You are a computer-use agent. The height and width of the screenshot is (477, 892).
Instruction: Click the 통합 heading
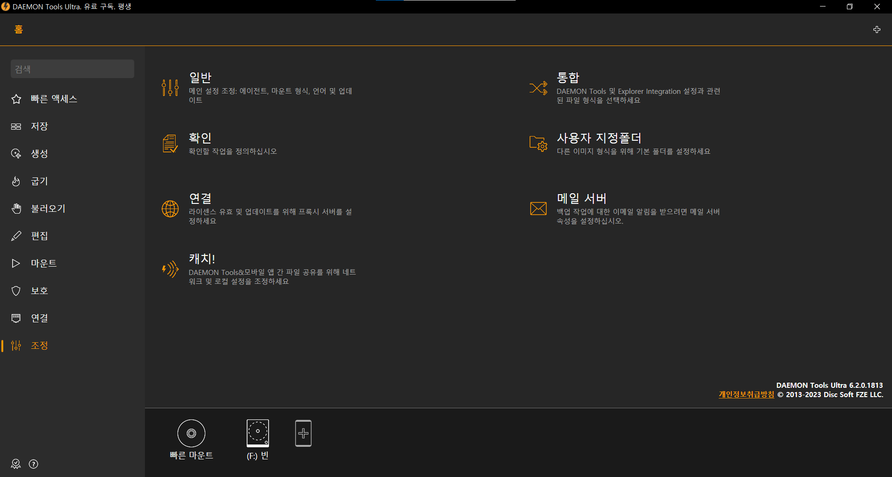tap(568, 78)
